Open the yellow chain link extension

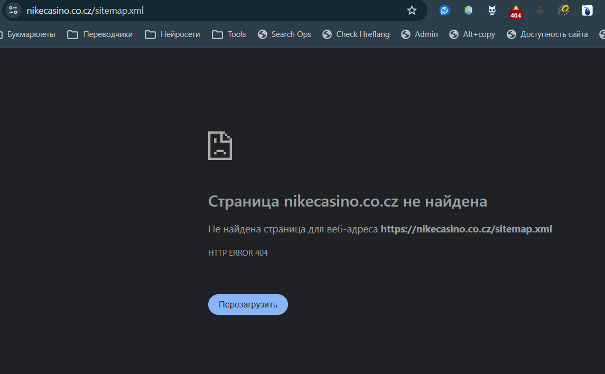(563, 11)
